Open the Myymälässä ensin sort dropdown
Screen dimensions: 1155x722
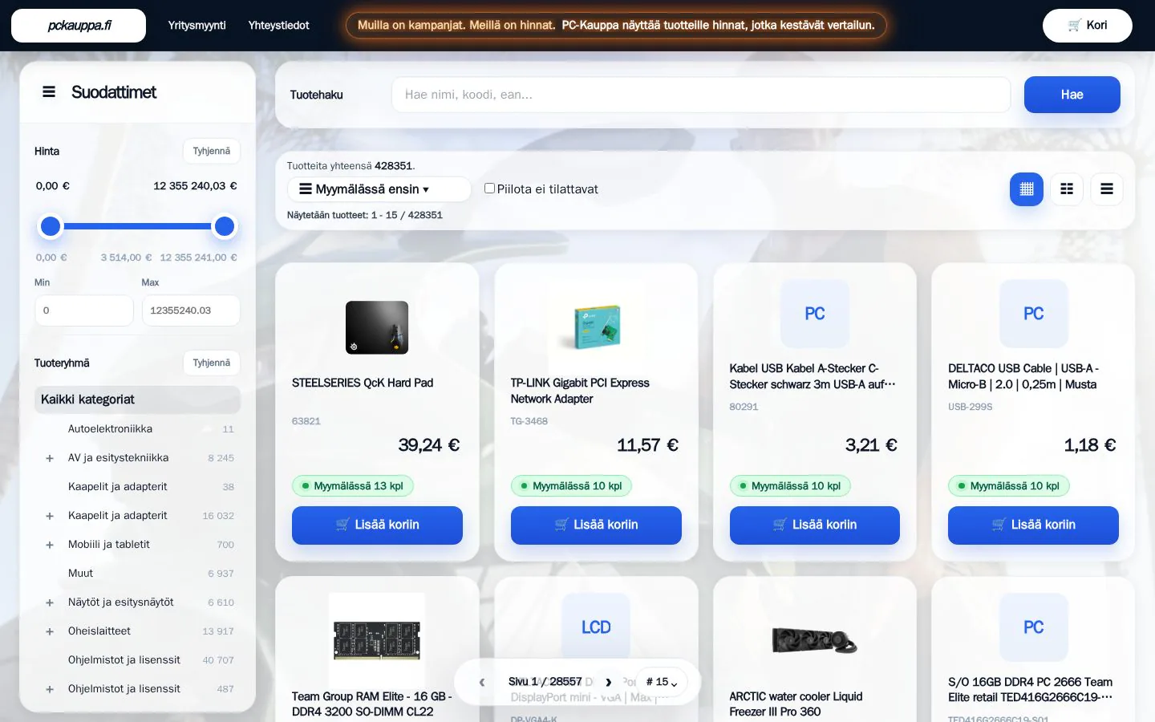(x=379, y=189)
